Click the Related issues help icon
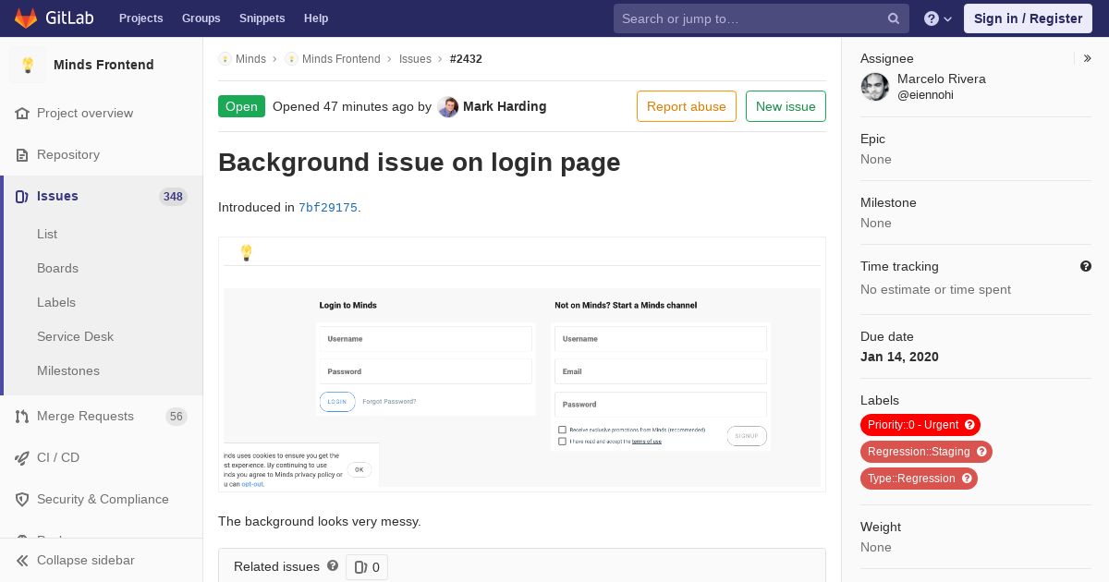 (333, 565)
